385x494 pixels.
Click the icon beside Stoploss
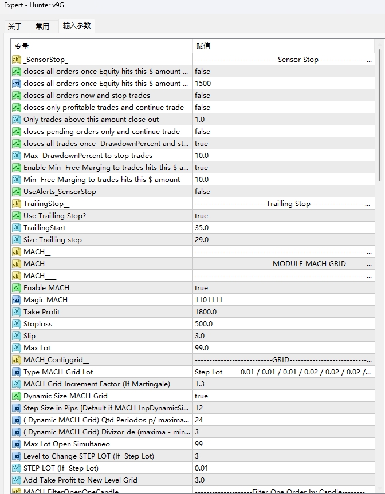17,324
